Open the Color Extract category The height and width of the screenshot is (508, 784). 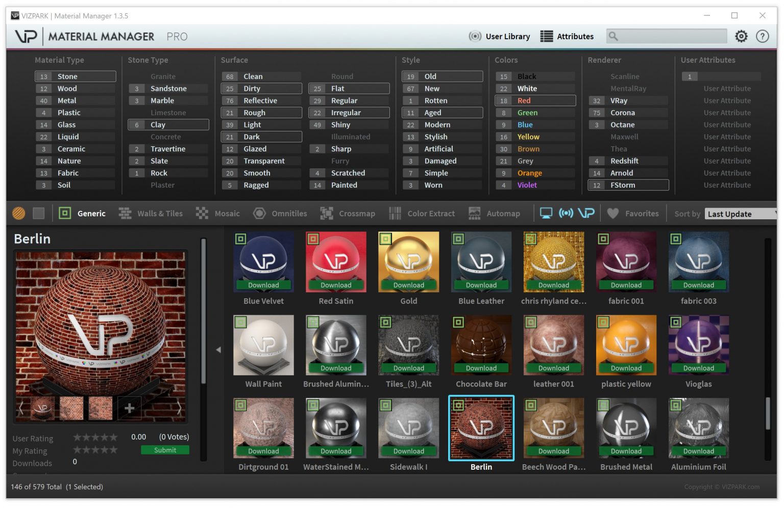coord(431,213)
